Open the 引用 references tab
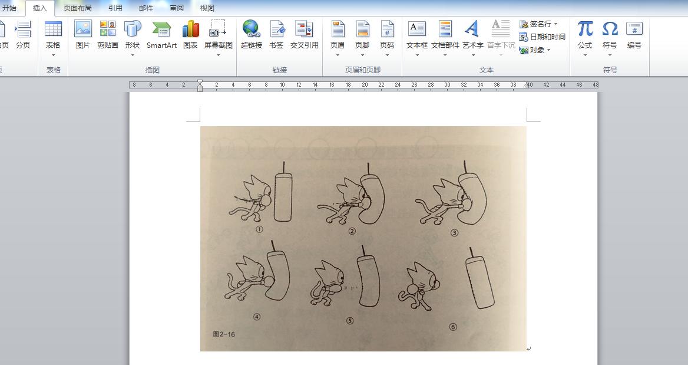Image resolution: width=688 pixels, height=365 pixels. (x=115, y=8)
